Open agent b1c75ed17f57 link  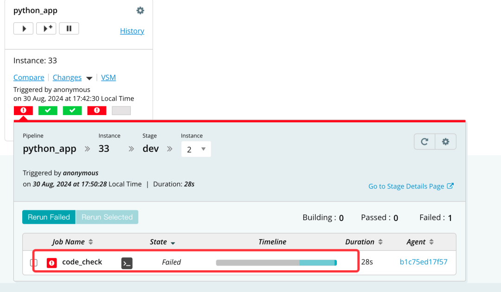coord(424,262)
